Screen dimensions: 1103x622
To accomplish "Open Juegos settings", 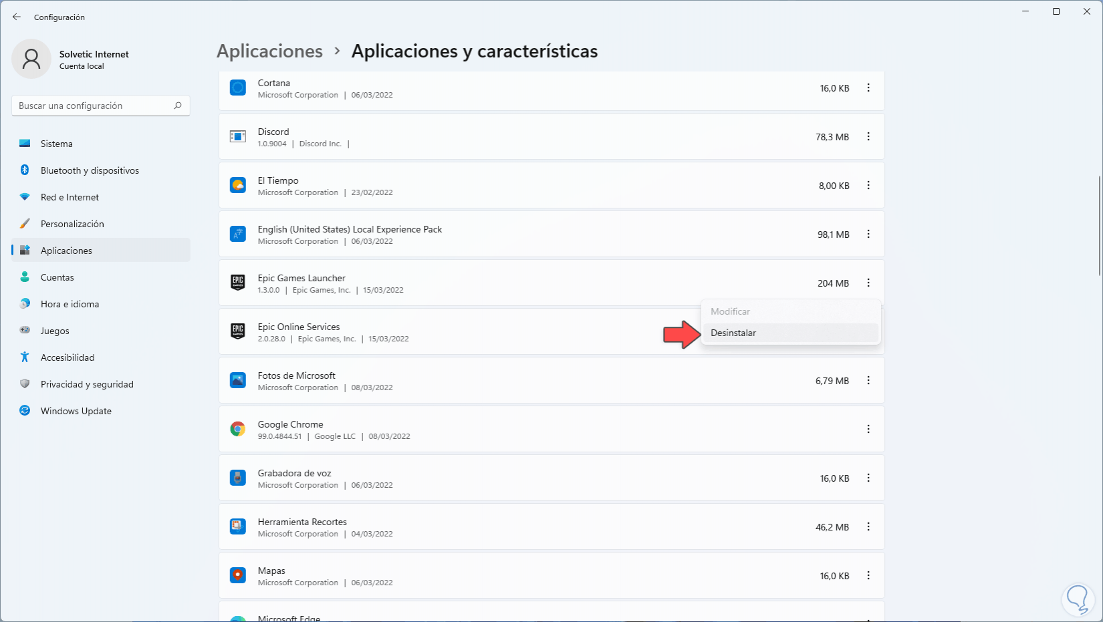I will point(101,331).
